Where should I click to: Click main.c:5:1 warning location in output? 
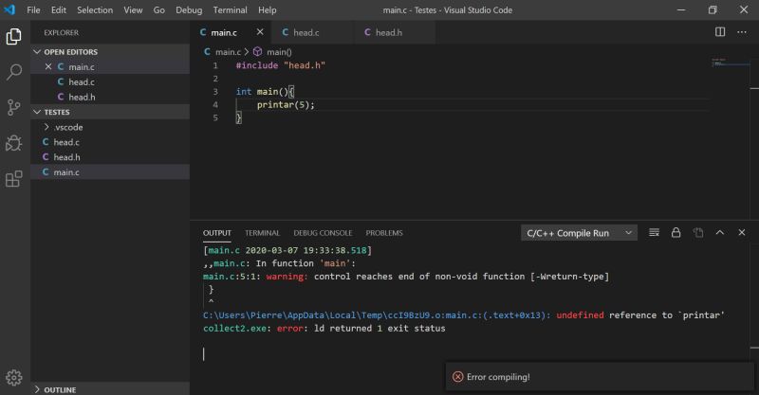click(231, 277)
